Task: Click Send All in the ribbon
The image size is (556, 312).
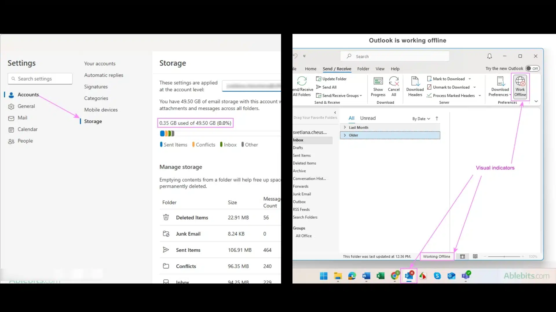Action: click(x=326, y=87)
